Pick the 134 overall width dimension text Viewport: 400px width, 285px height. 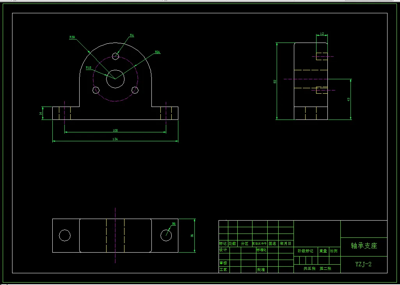[115, 139]
